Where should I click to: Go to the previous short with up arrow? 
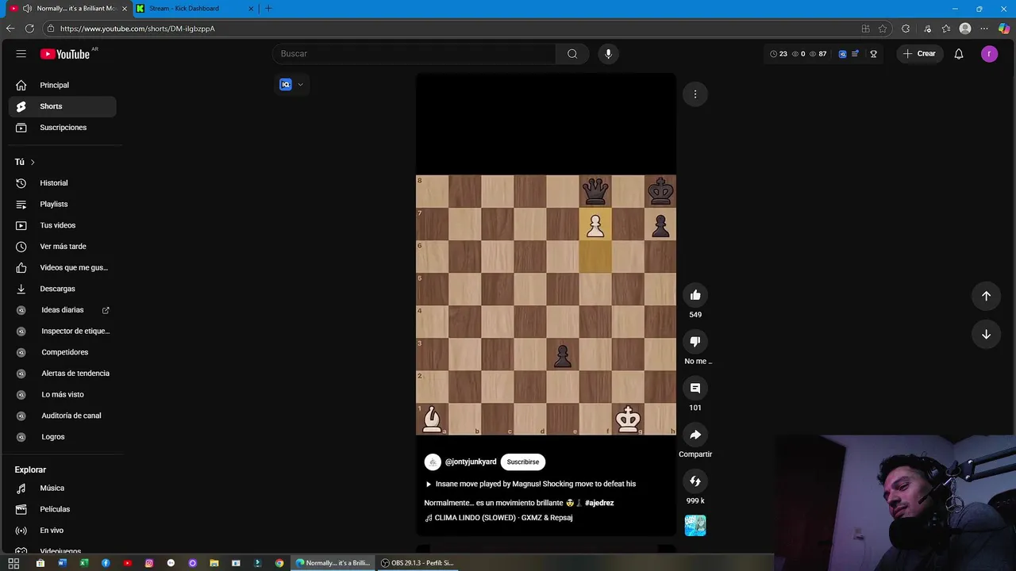986,296
